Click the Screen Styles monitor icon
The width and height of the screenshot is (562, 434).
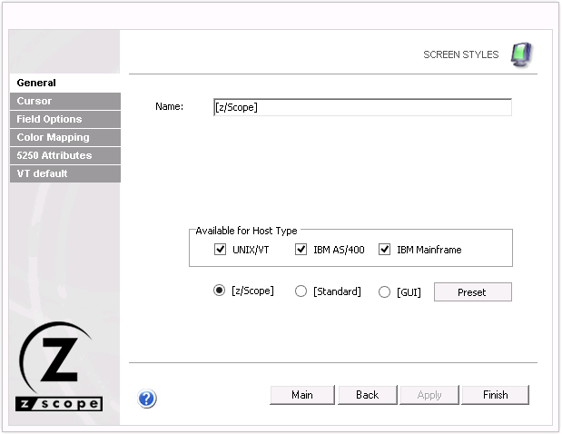point(521,54)
